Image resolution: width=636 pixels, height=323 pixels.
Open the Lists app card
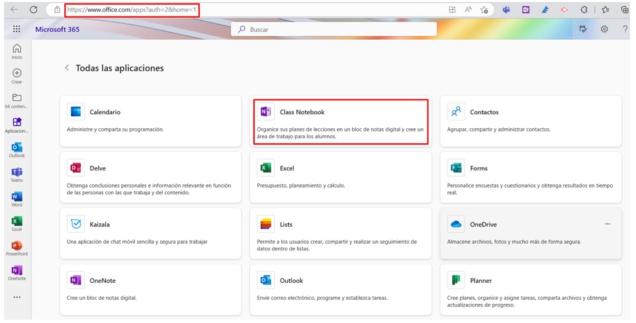pyautogui.click(x=341, y=234)
